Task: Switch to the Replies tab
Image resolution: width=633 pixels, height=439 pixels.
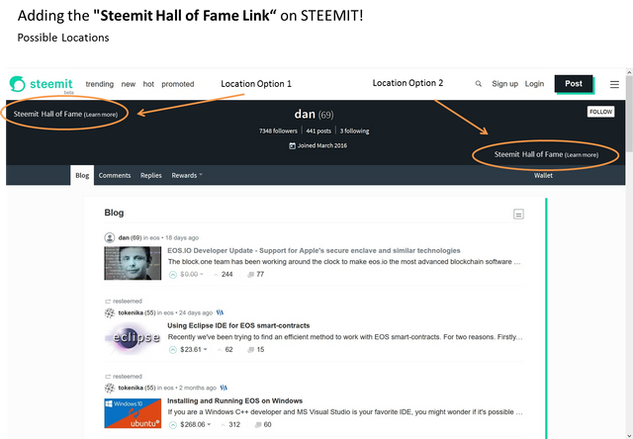Action: pyautogui.click(x=151, y=176)
